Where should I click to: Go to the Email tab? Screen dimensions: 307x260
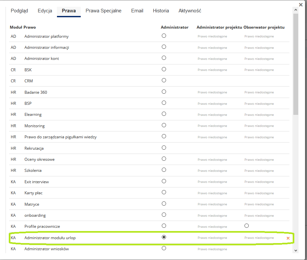[x=137, y=11]
